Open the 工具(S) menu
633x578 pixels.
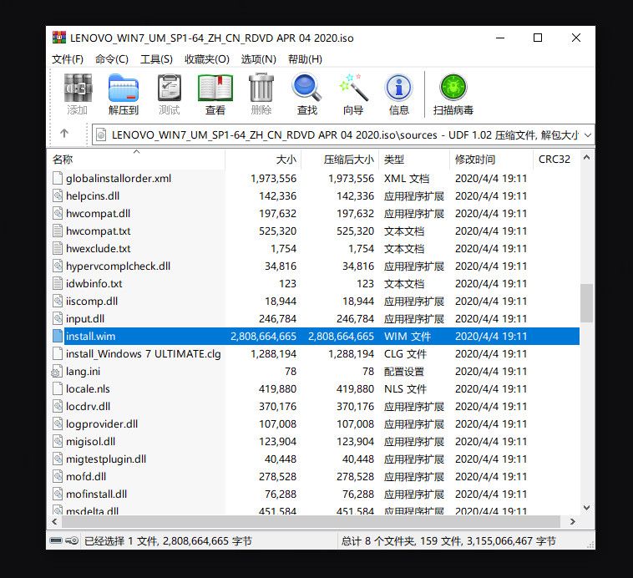pyautogui.click(x=156, y=59)
